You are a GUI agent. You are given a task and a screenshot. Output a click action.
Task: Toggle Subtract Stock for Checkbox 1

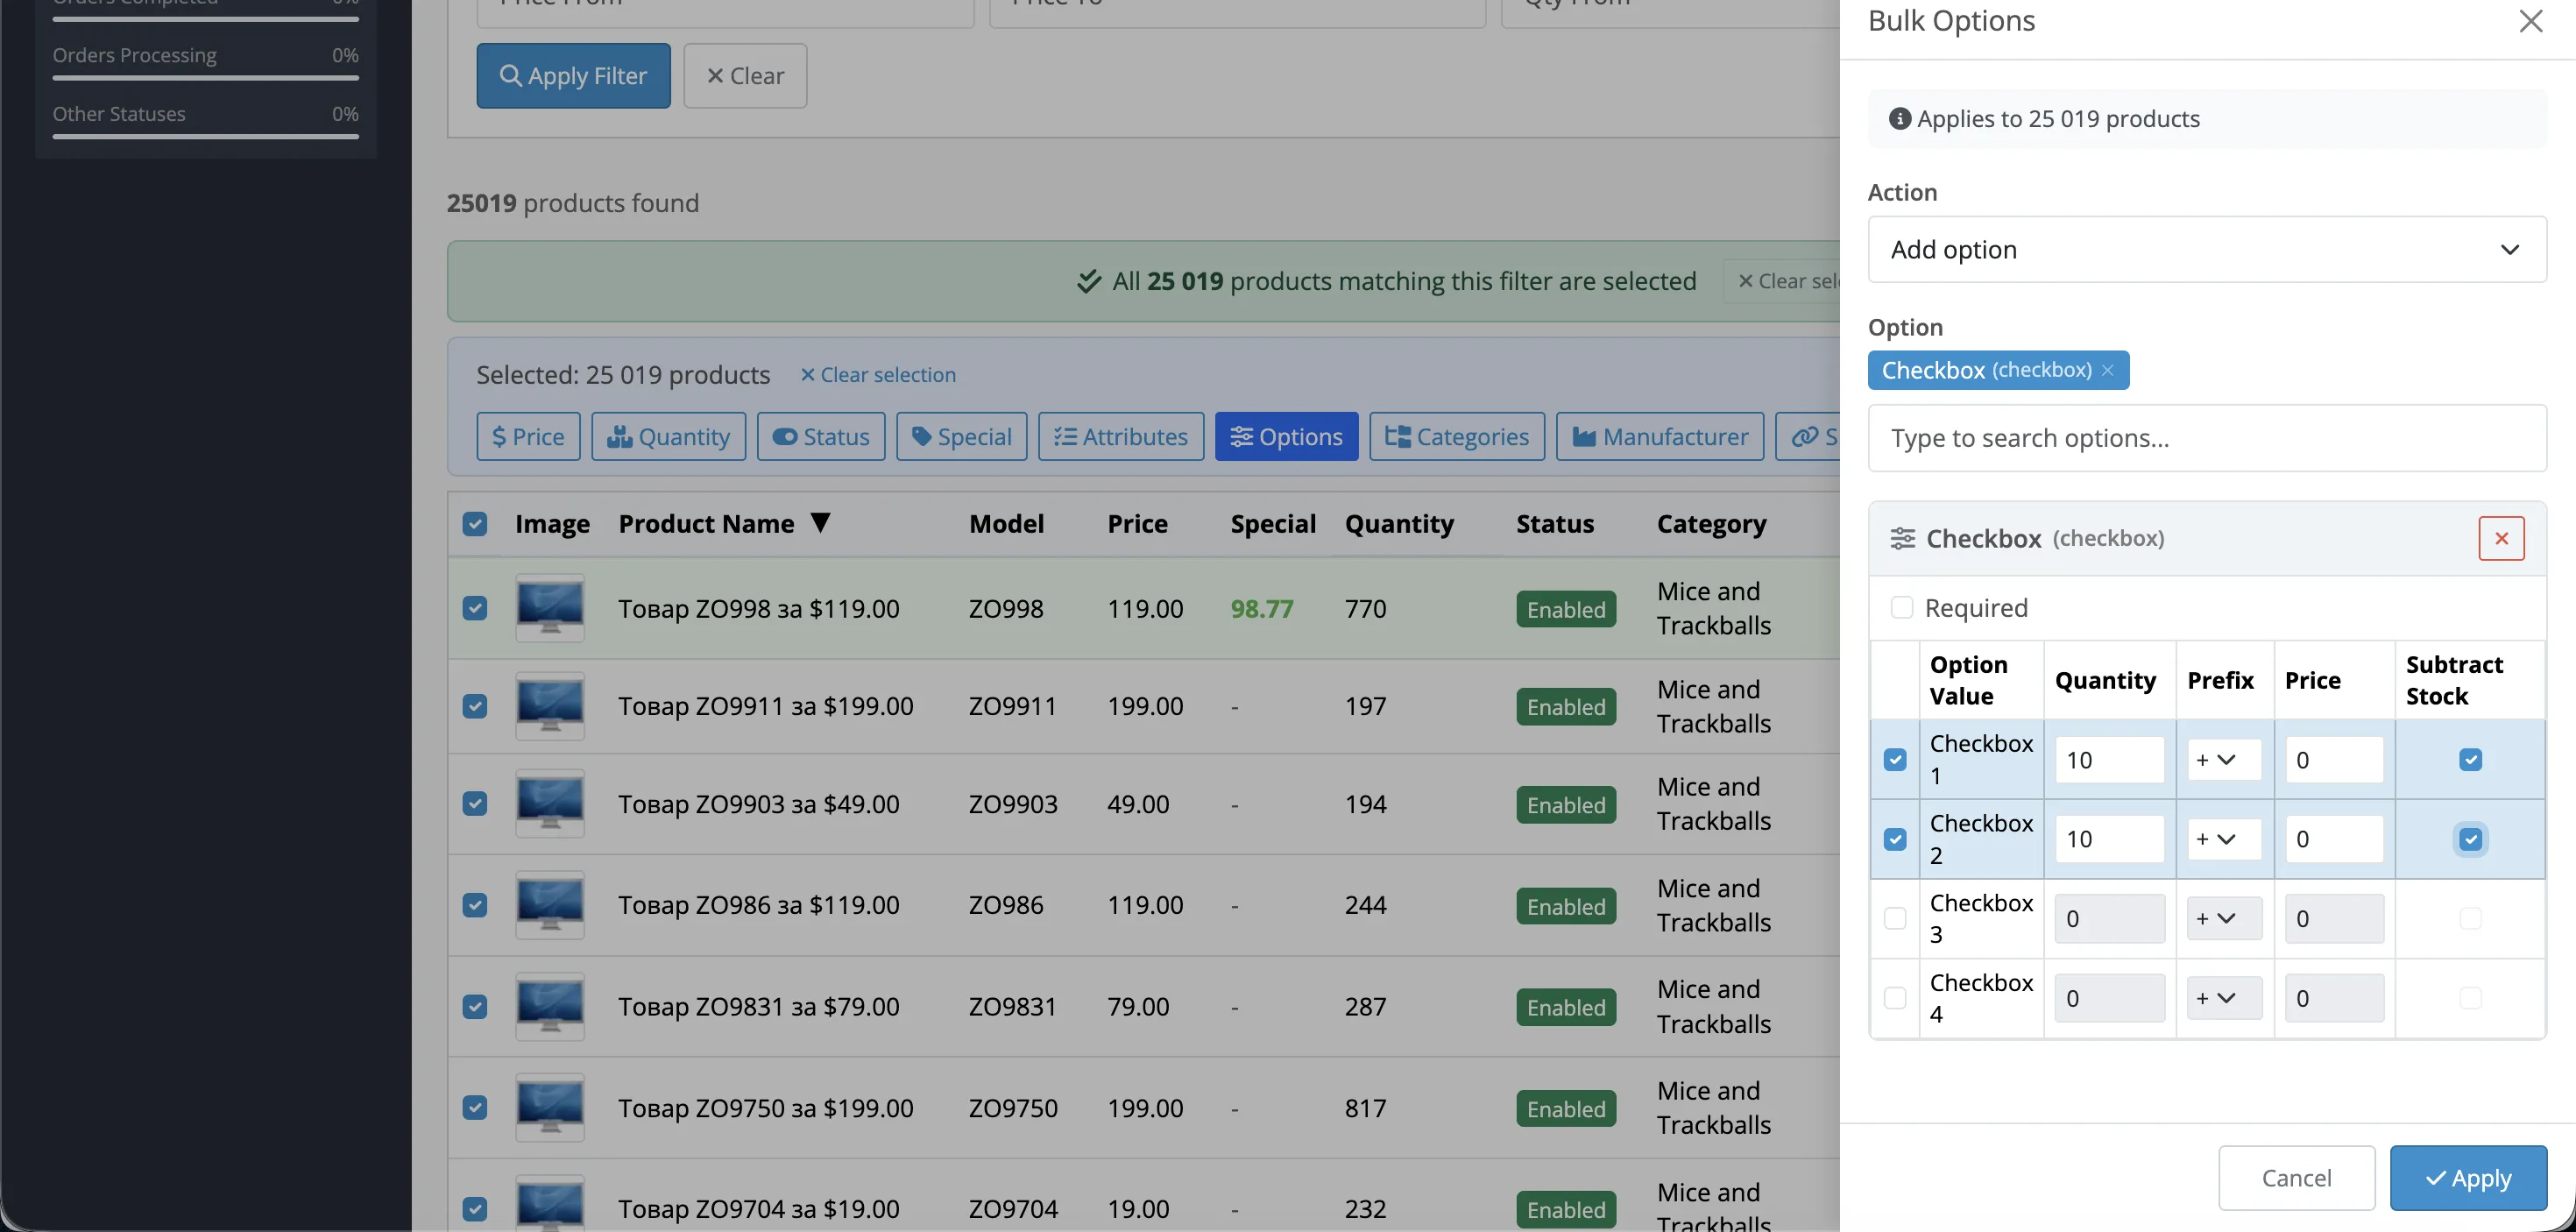click(2470, 760)
